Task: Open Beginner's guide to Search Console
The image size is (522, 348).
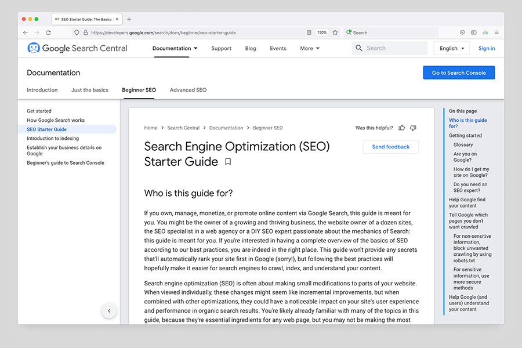Action: pos(66,163)
